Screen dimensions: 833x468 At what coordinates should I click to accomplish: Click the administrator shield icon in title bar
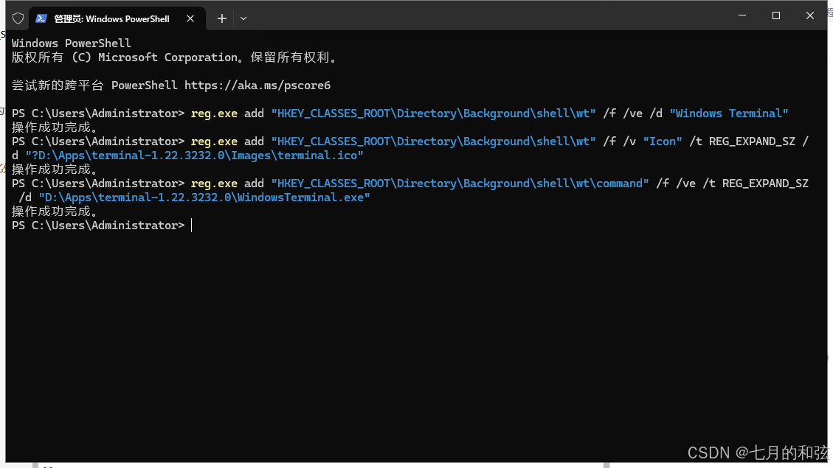18,18
